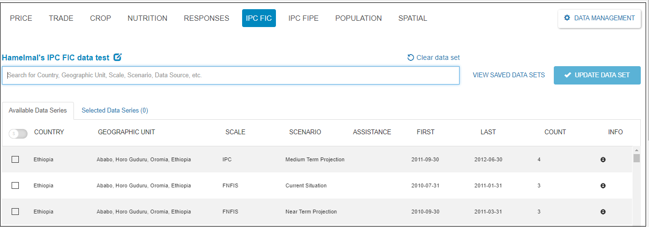Viewport: 649px width, 227px height.
Task: Click the Clear data set reset icon
Action: click(x=411, y=57)
